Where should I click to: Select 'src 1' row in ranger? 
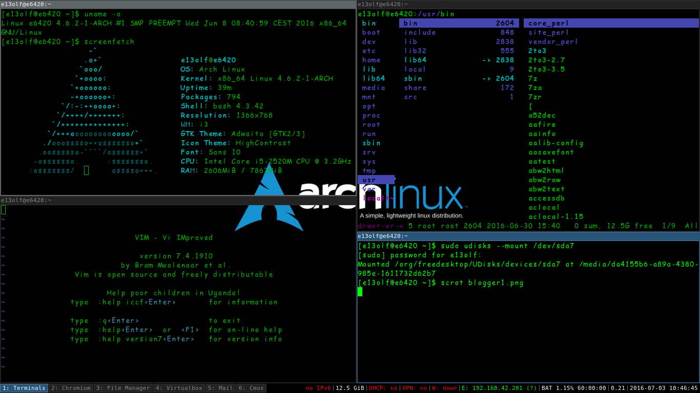(x=459, y=97)
